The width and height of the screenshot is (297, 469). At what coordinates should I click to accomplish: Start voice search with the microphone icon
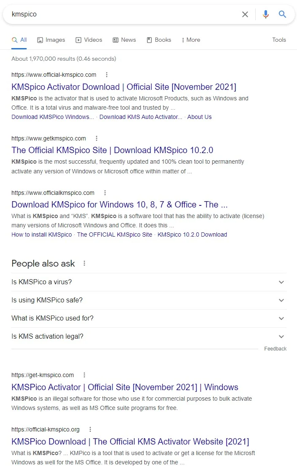click(266, 14)
